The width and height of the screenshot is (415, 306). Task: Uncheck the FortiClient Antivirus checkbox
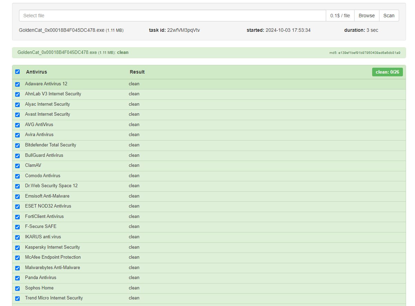click(x=18, y=217)
